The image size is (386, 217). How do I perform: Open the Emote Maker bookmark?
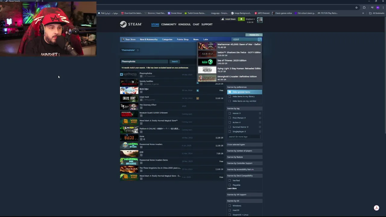175,13
